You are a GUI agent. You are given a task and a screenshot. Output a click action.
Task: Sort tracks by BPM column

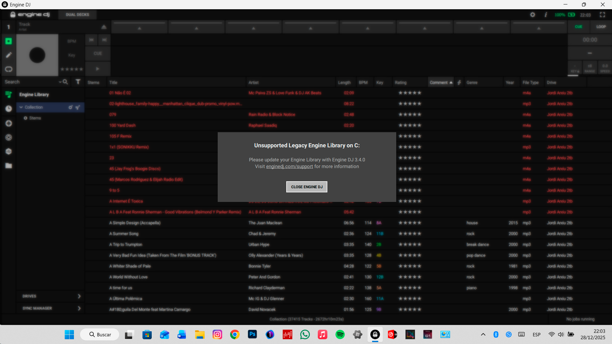365,82
